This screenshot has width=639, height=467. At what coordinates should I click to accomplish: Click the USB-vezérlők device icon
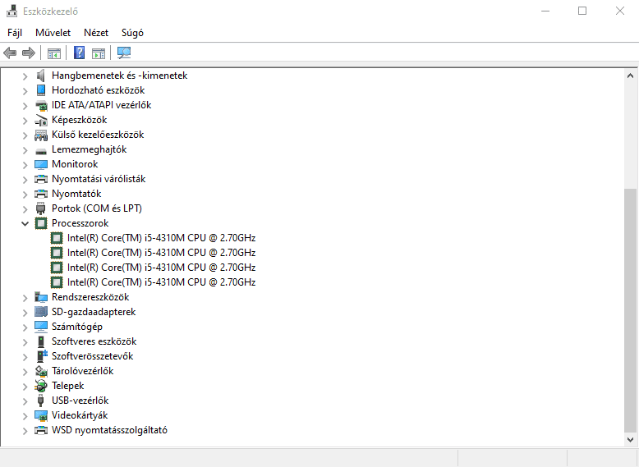click(x=41, y=401)
